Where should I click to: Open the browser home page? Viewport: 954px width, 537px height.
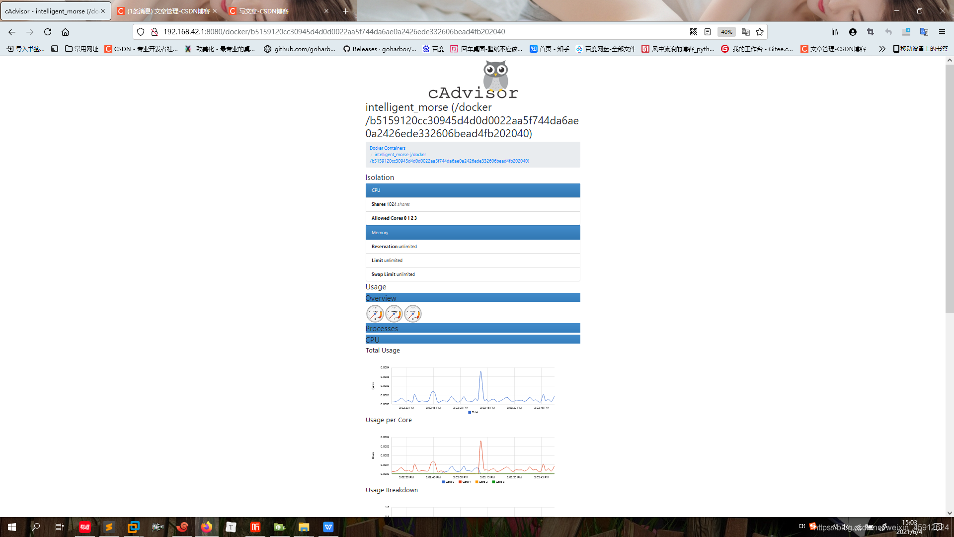(65, 32)
